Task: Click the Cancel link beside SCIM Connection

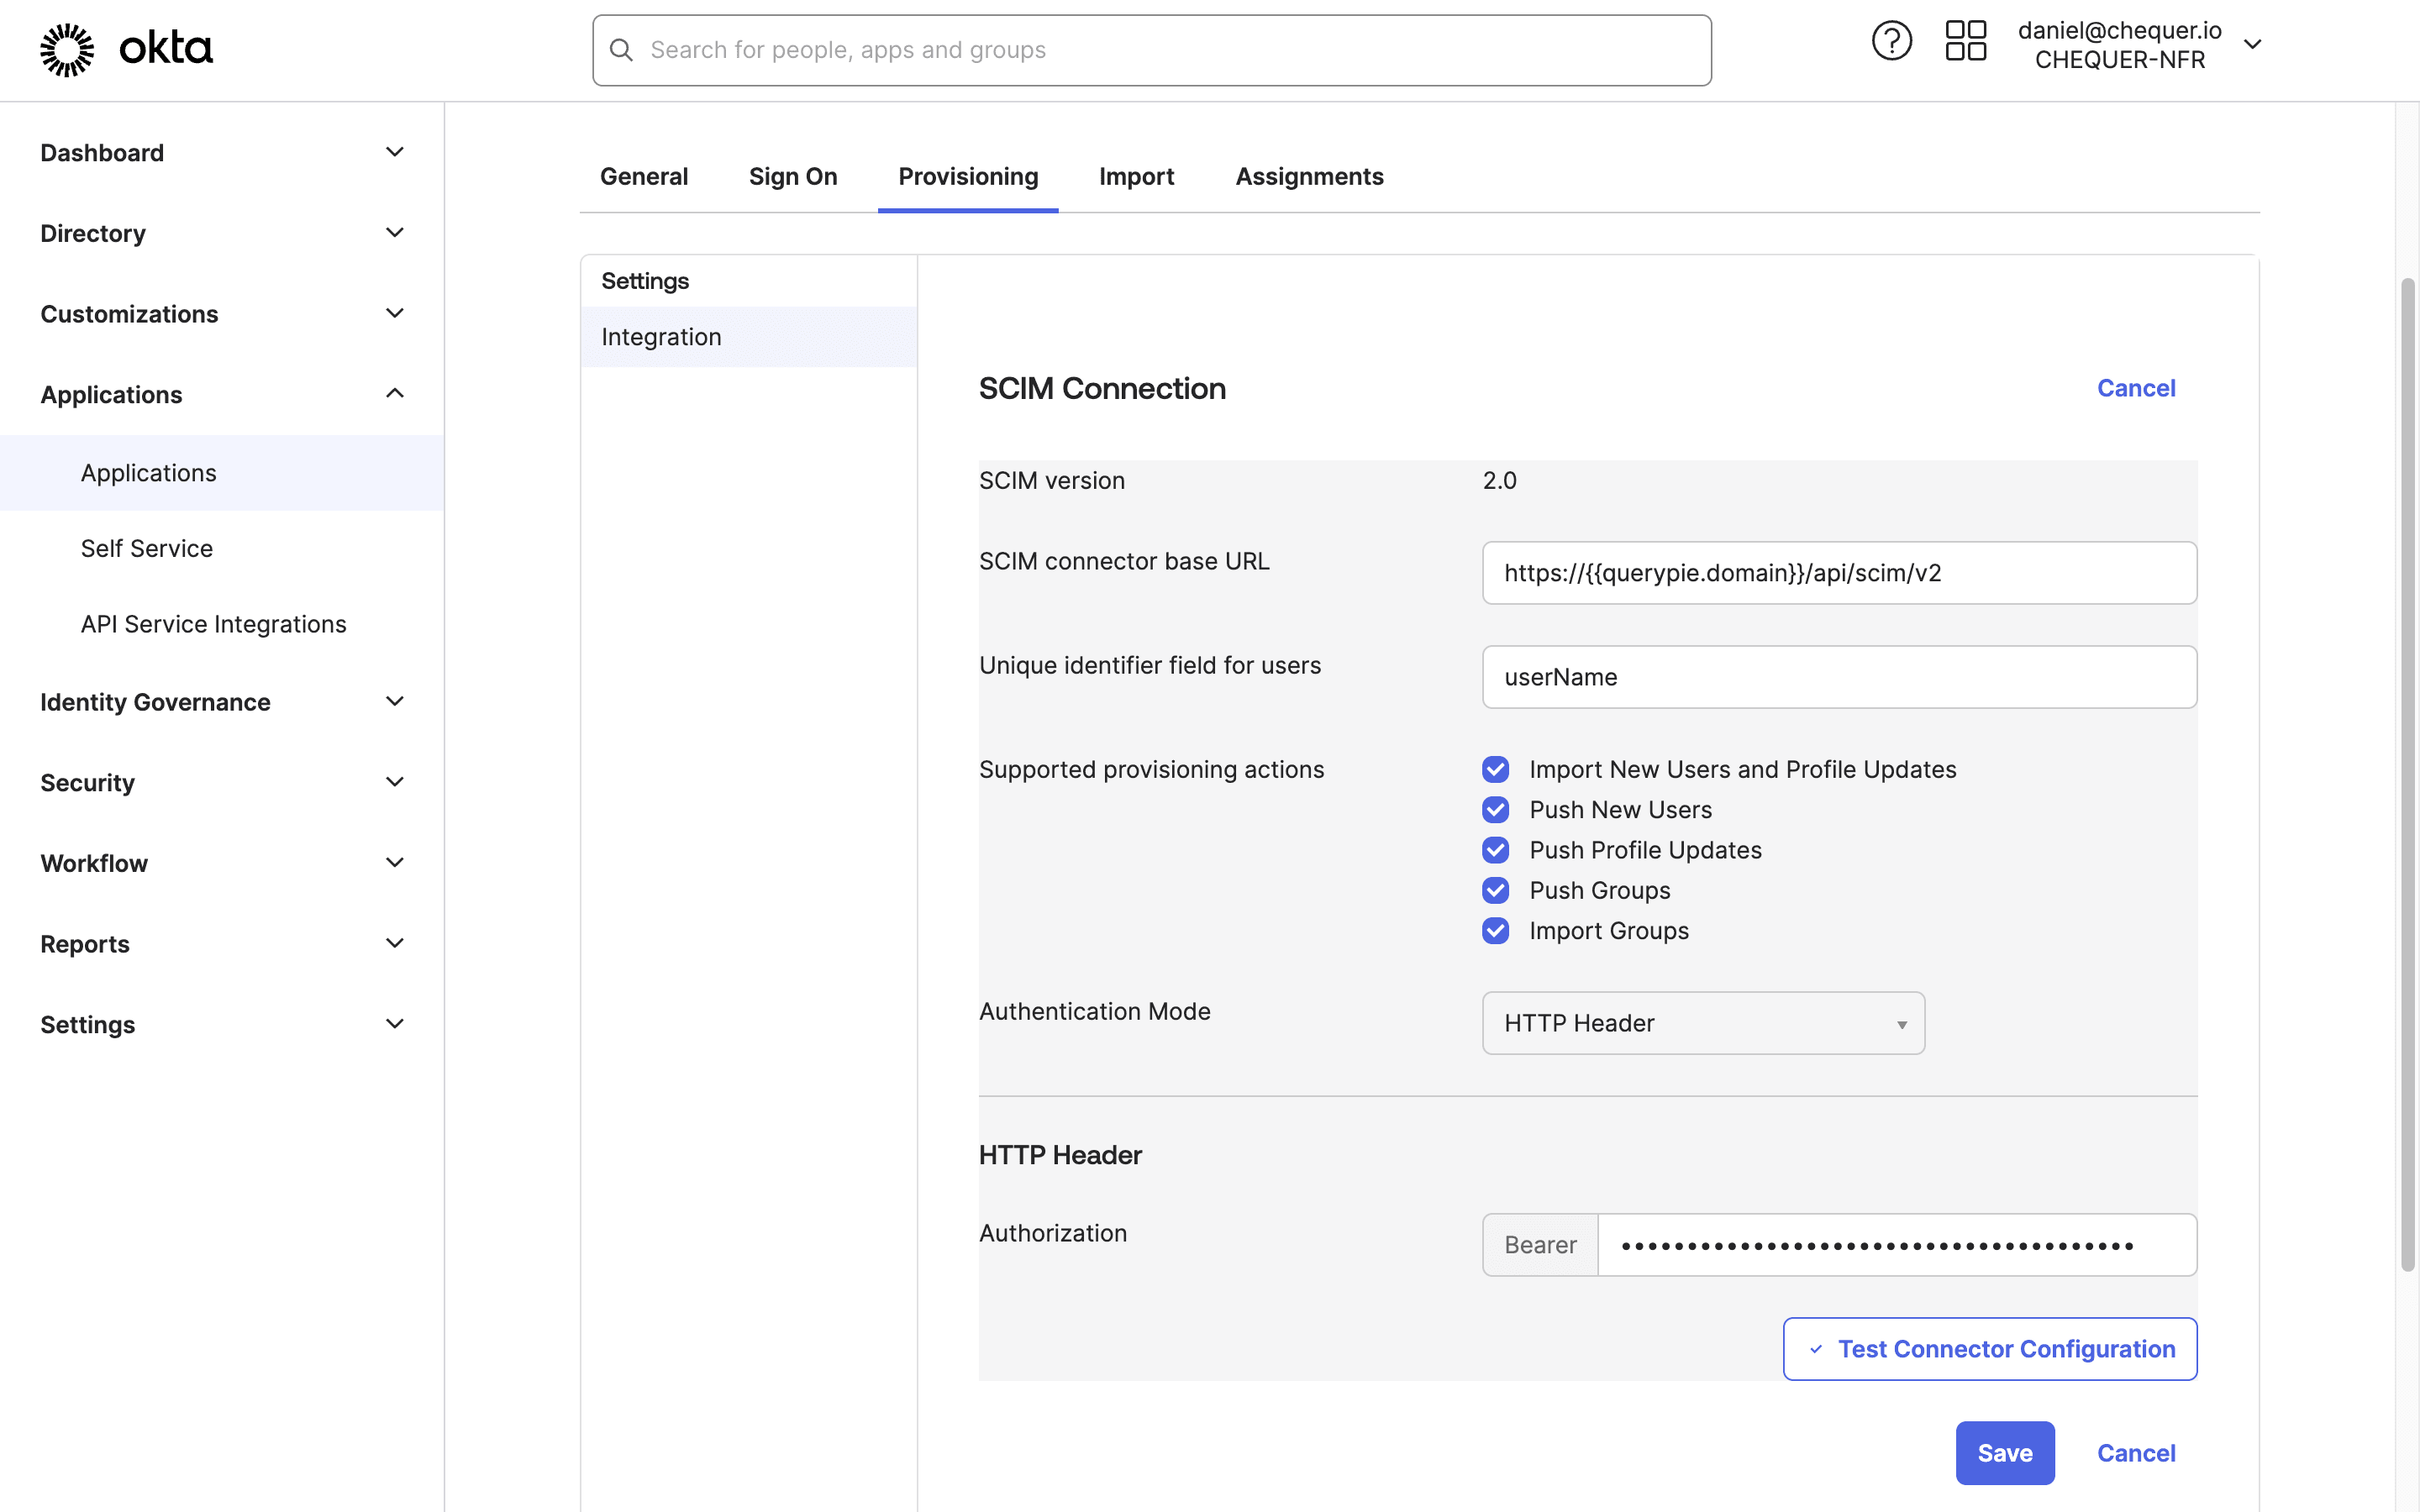Action: (2136, 388)
